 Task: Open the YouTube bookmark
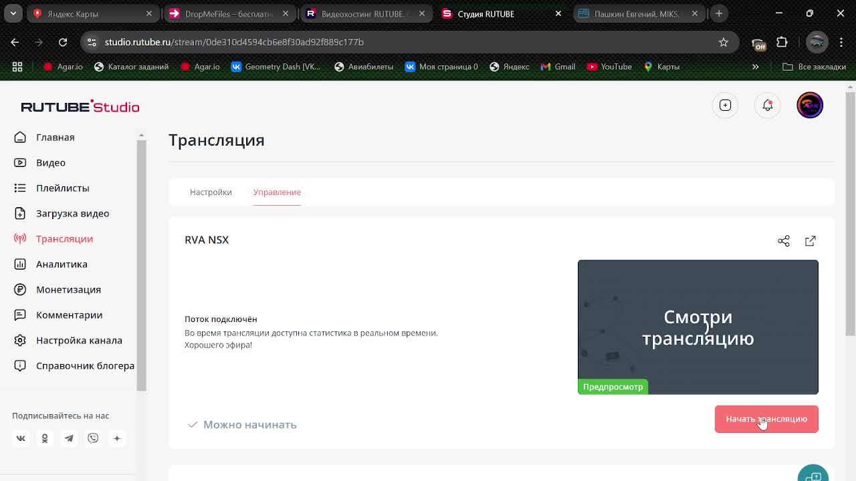click(x=609, y=67)
